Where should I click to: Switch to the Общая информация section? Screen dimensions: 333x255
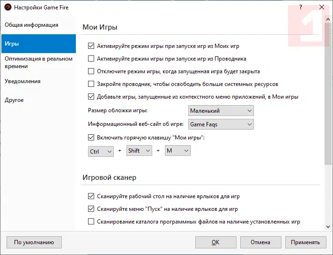31,25
